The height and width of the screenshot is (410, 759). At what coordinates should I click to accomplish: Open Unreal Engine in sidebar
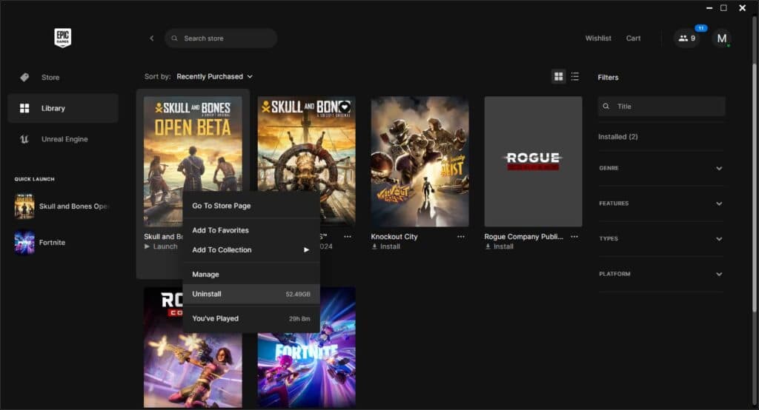click(x=64, y=139)
